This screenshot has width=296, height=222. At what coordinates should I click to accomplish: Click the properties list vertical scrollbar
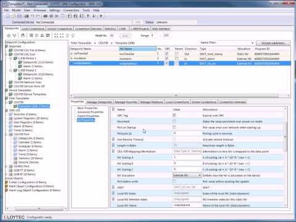[286, 138]
